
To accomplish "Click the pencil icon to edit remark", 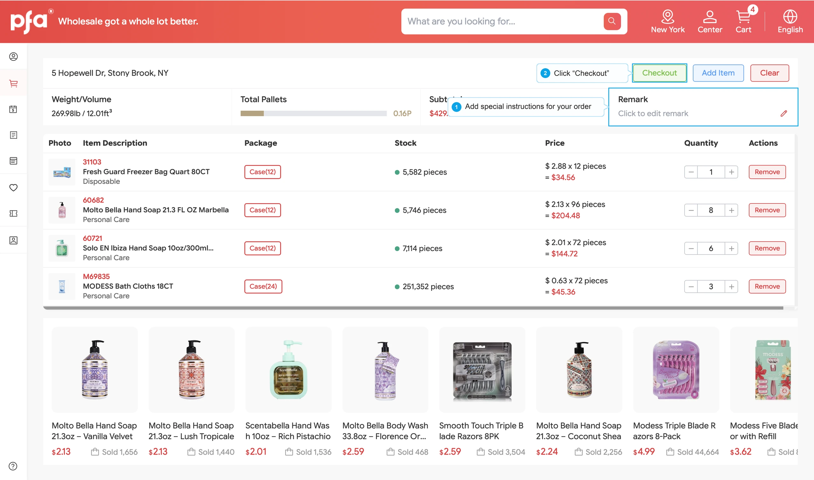I will click(x=783, y=114).
